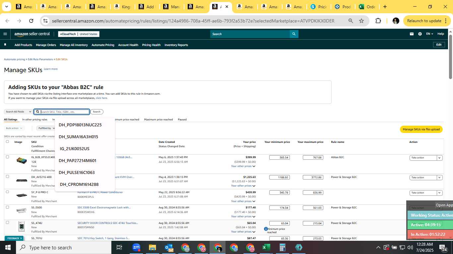The image size is (453, 254).
Task: Switch to the In other pricing rules tab
Action: click(x=35, y=119)
